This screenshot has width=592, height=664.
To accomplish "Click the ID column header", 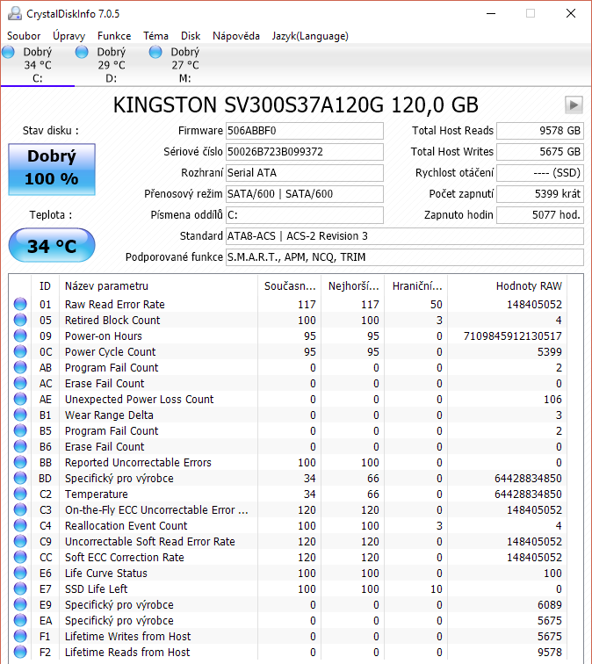I will click(46, 285).
